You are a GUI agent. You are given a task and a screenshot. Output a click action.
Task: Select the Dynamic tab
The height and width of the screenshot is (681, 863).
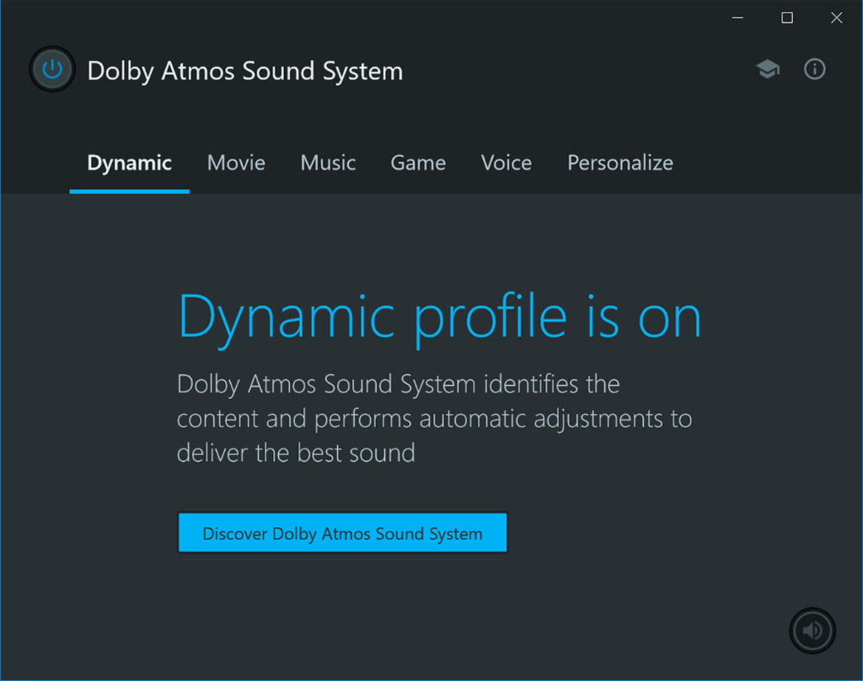click(129, 163)
